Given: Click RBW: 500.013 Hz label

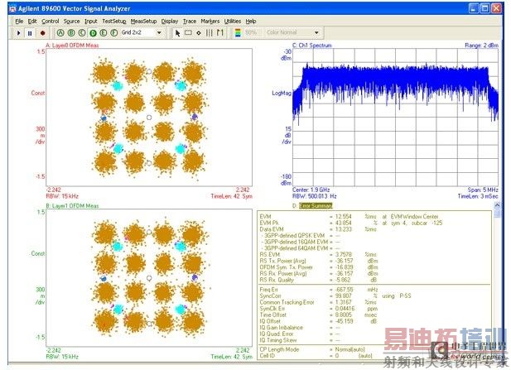Looking at the screenshot, I should pyautogui.click(x=314, y=196).
